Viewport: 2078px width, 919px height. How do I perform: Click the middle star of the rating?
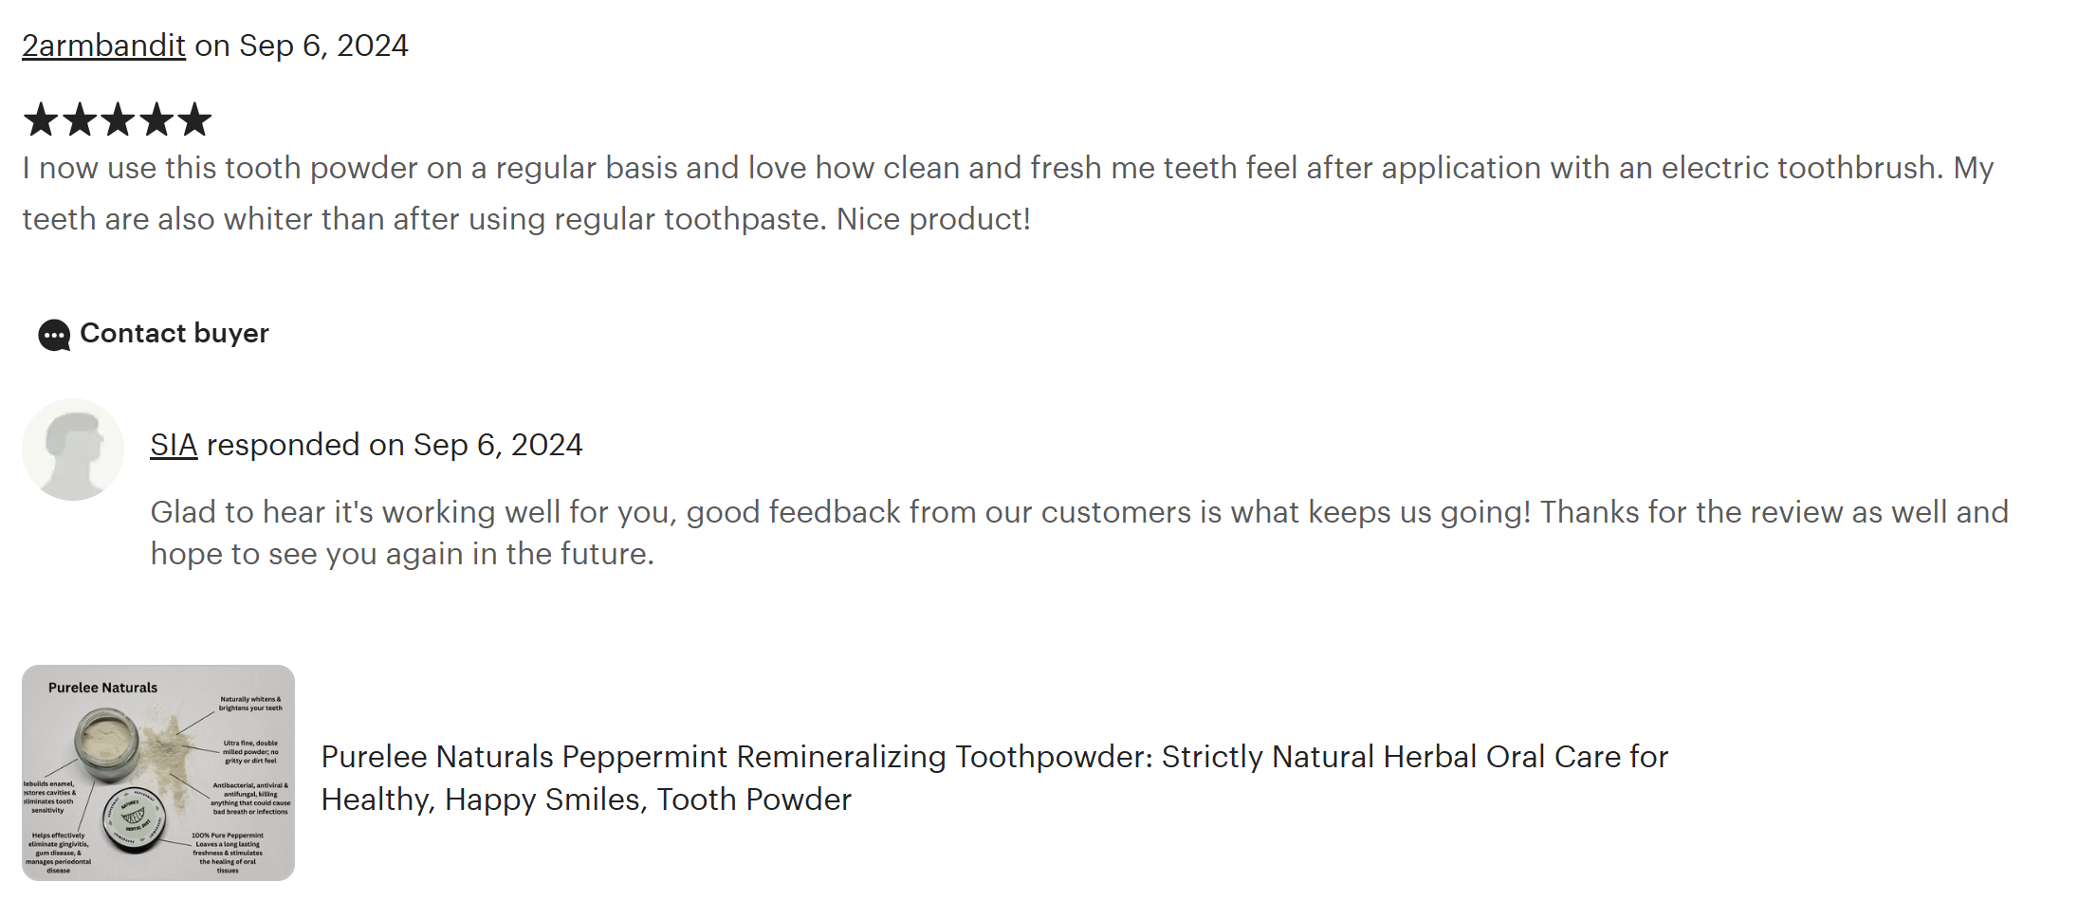click(x=118, y=119)
